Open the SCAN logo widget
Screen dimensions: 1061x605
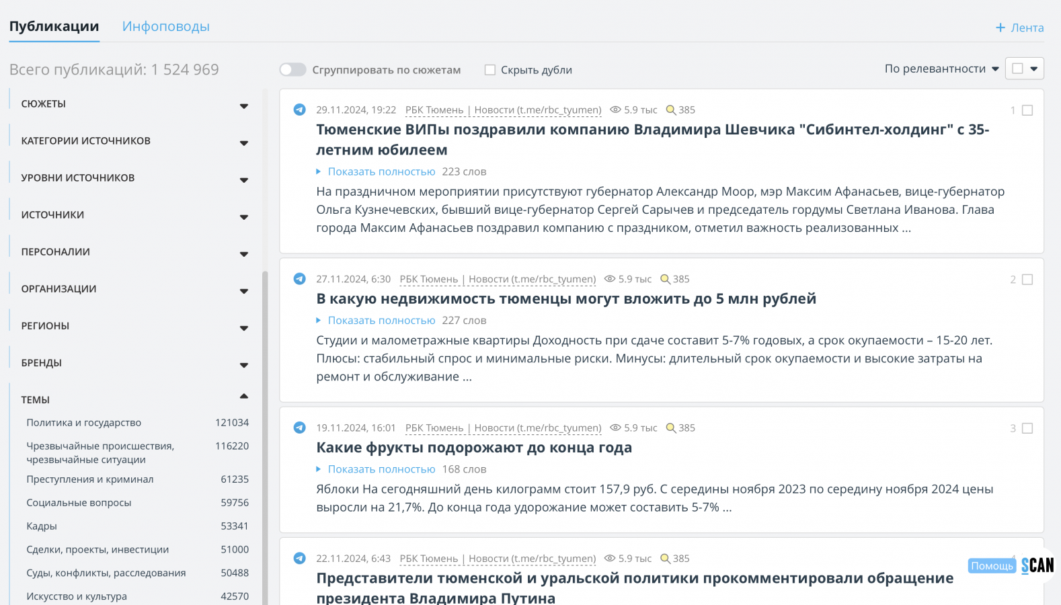point(1037,565)
